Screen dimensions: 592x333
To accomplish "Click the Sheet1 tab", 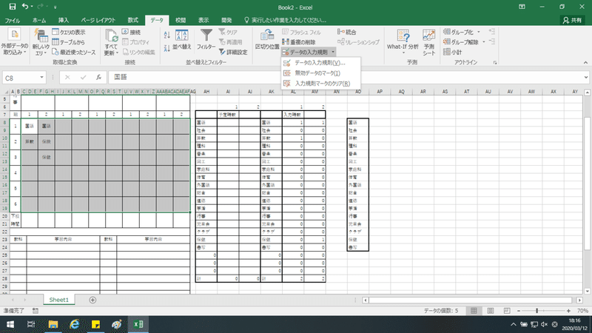I will coord(59,300).
